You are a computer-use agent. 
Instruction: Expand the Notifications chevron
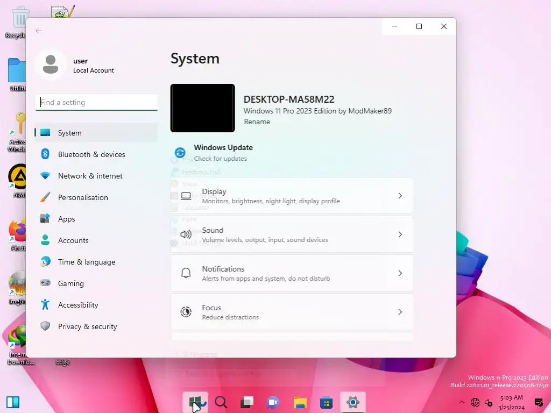[x=400, y=273]
